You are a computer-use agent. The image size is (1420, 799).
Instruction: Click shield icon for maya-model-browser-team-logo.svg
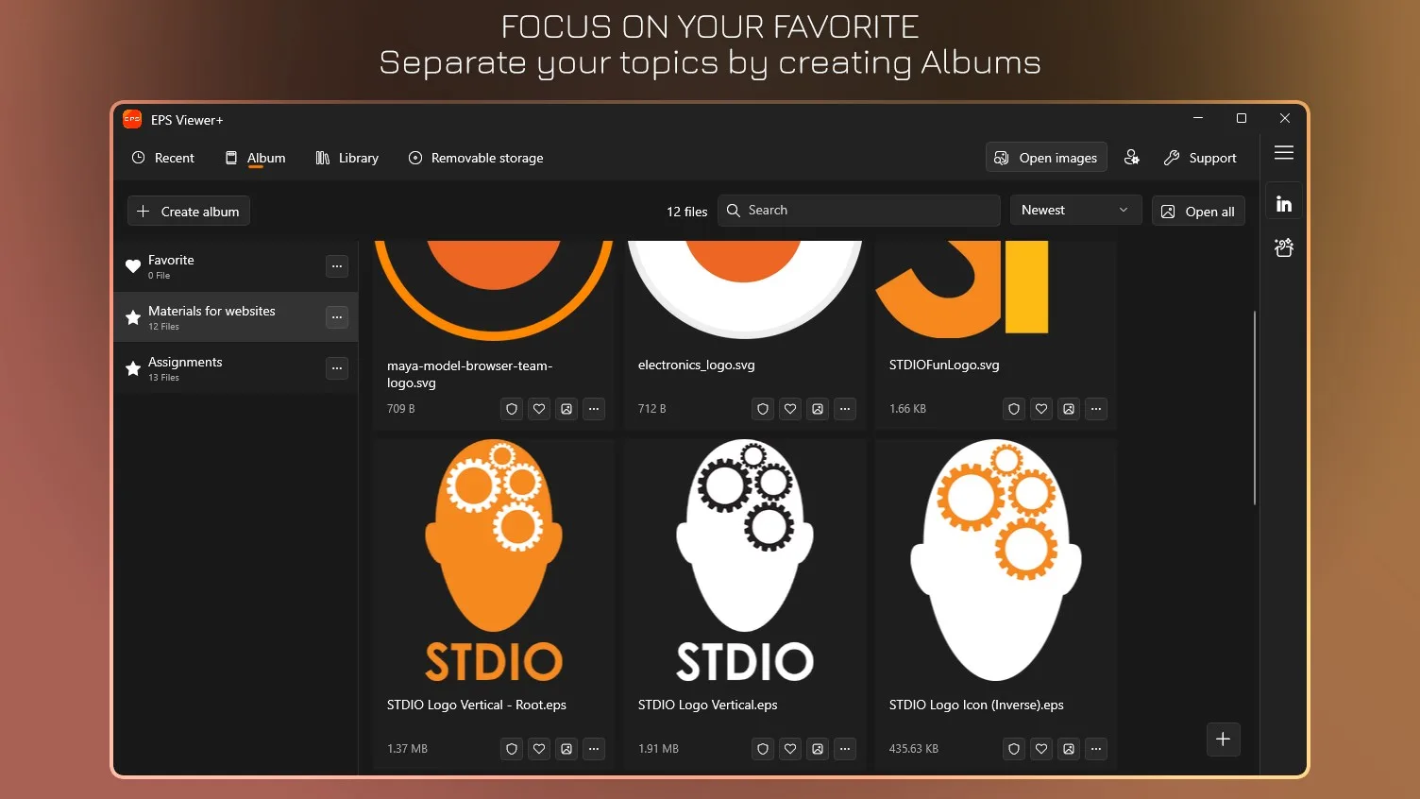pyautogui.click(x=512, y=409)
